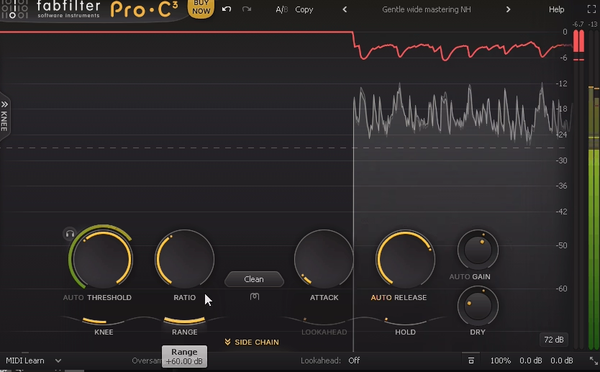This screenshot has height=372, width=600.
Task: Toggle AUTO gain on
Action: coord(458,277)
